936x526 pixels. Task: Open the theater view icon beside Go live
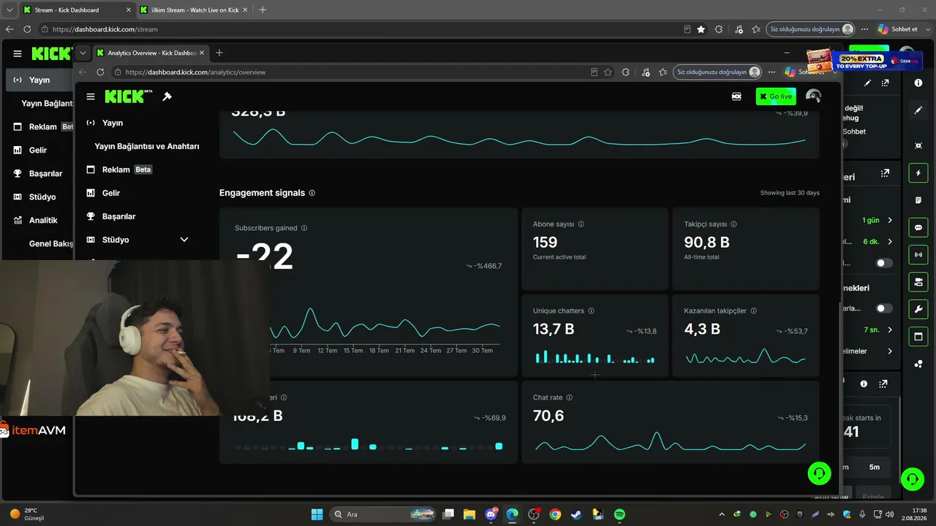[736, 96]
